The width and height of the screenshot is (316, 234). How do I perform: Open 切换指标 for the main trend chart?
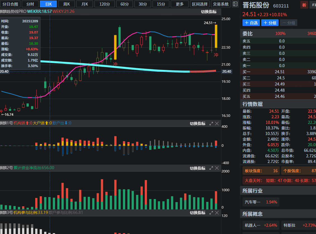click(209, 12)
